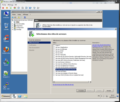
Task: Open the En savoir plus sur les rôles link
Action: point(63,85)
